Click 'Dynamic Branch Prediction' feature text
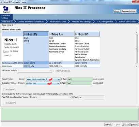This screenshot has width=139, height=127. pos(87,60)
